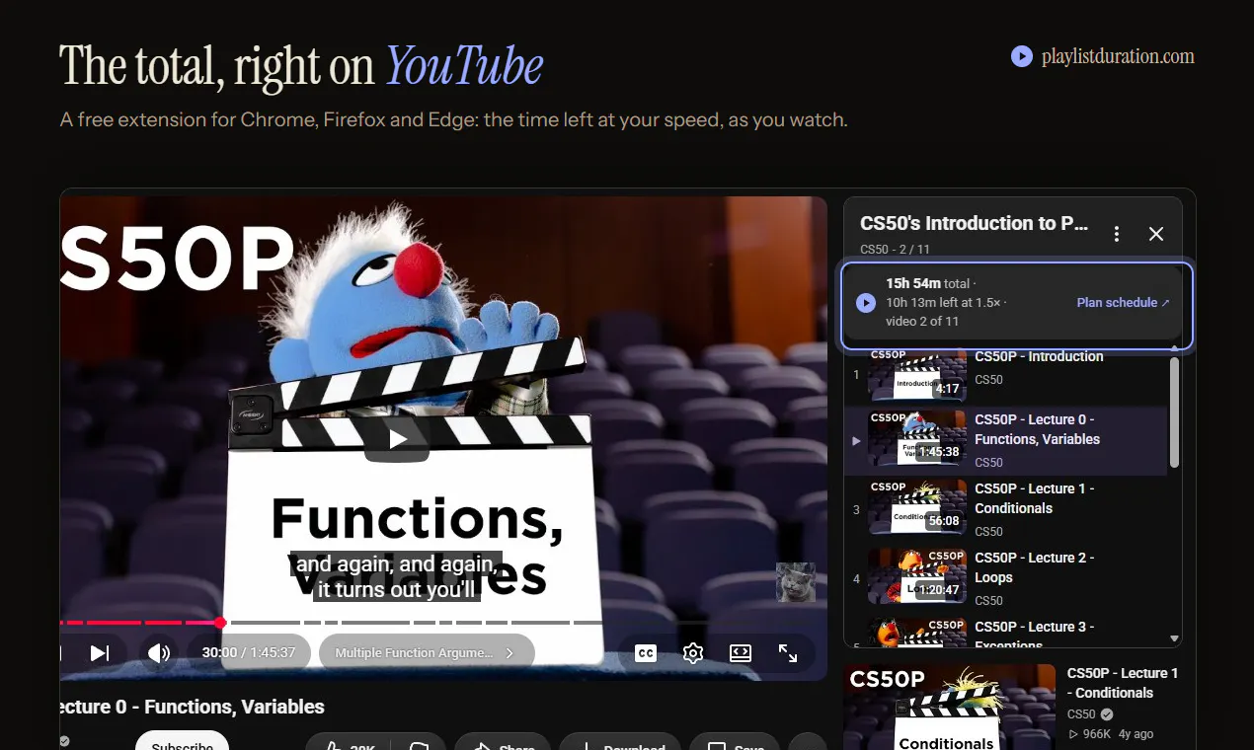The width and height of the screenshot is (1254, 750).
Task: Click the channel avatar watermark in the video
Action: 796,582
